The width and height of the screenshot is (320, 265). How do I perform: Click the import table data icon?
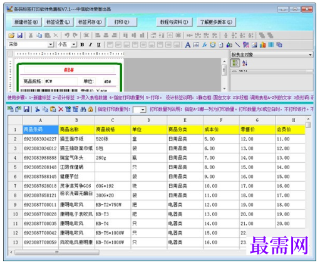(11, 109)
